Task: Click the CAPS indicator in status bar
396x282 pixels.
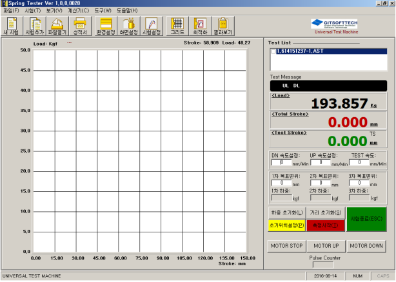Action: [383, 276]
